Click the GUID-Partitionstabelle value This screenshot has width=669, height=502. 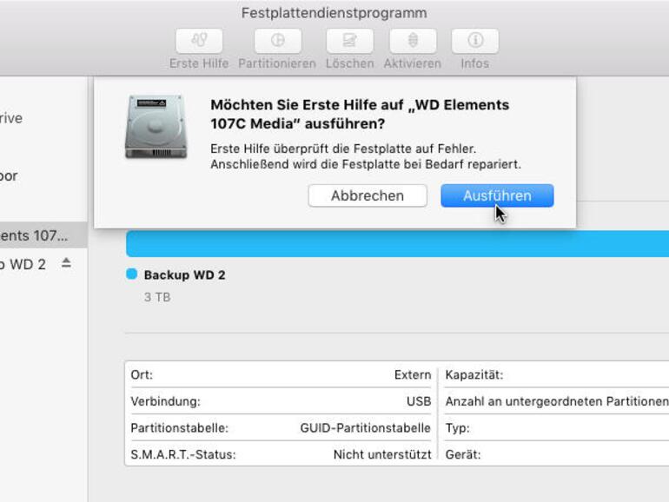(x=366, y=428)
